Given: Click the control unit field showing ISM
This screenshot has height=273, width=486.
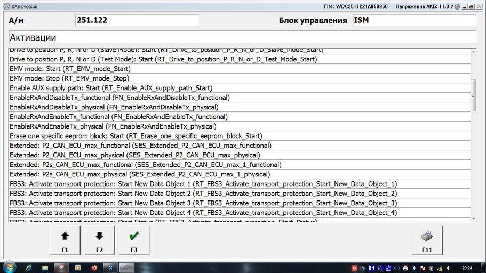Looking at the screenshot, I should (414, 20).
